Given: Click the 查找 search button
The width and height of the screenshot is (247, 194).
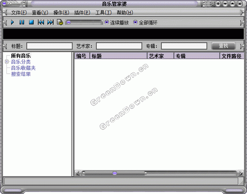Looking at the screenshot, I should [223, 46].
